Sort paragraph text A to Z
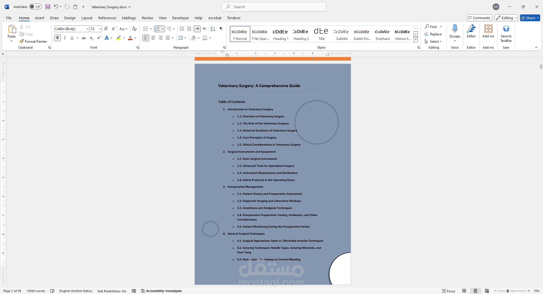The image size is (543, 294). [213, 29]
